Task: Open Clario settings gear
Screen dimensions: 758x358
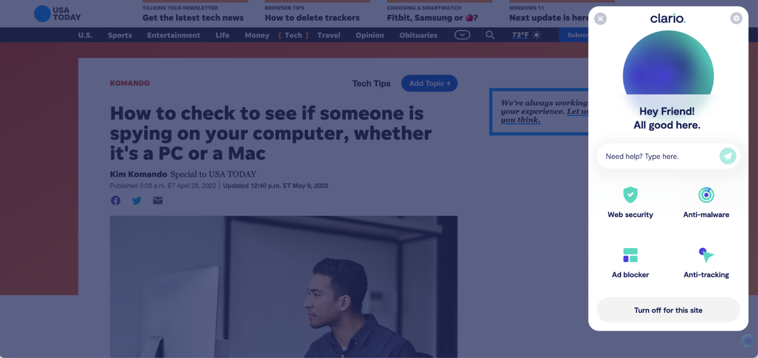Action: [x=736, y=18]
